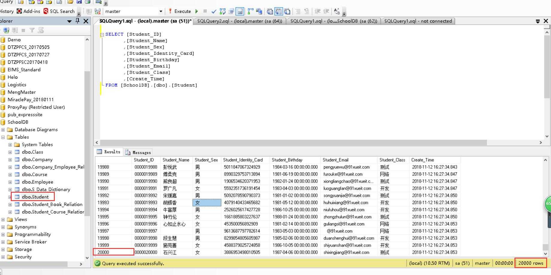Expand the dbo.Class table node

click(x=10, y=152)
